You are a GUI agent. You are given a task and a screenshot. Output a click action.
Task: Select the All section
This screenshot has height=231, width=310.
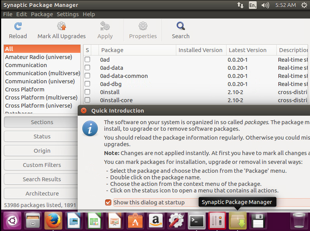[x=42, y=49]
